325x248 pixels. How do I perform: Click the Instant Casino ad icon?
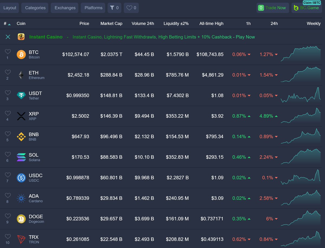coord(21,37)
